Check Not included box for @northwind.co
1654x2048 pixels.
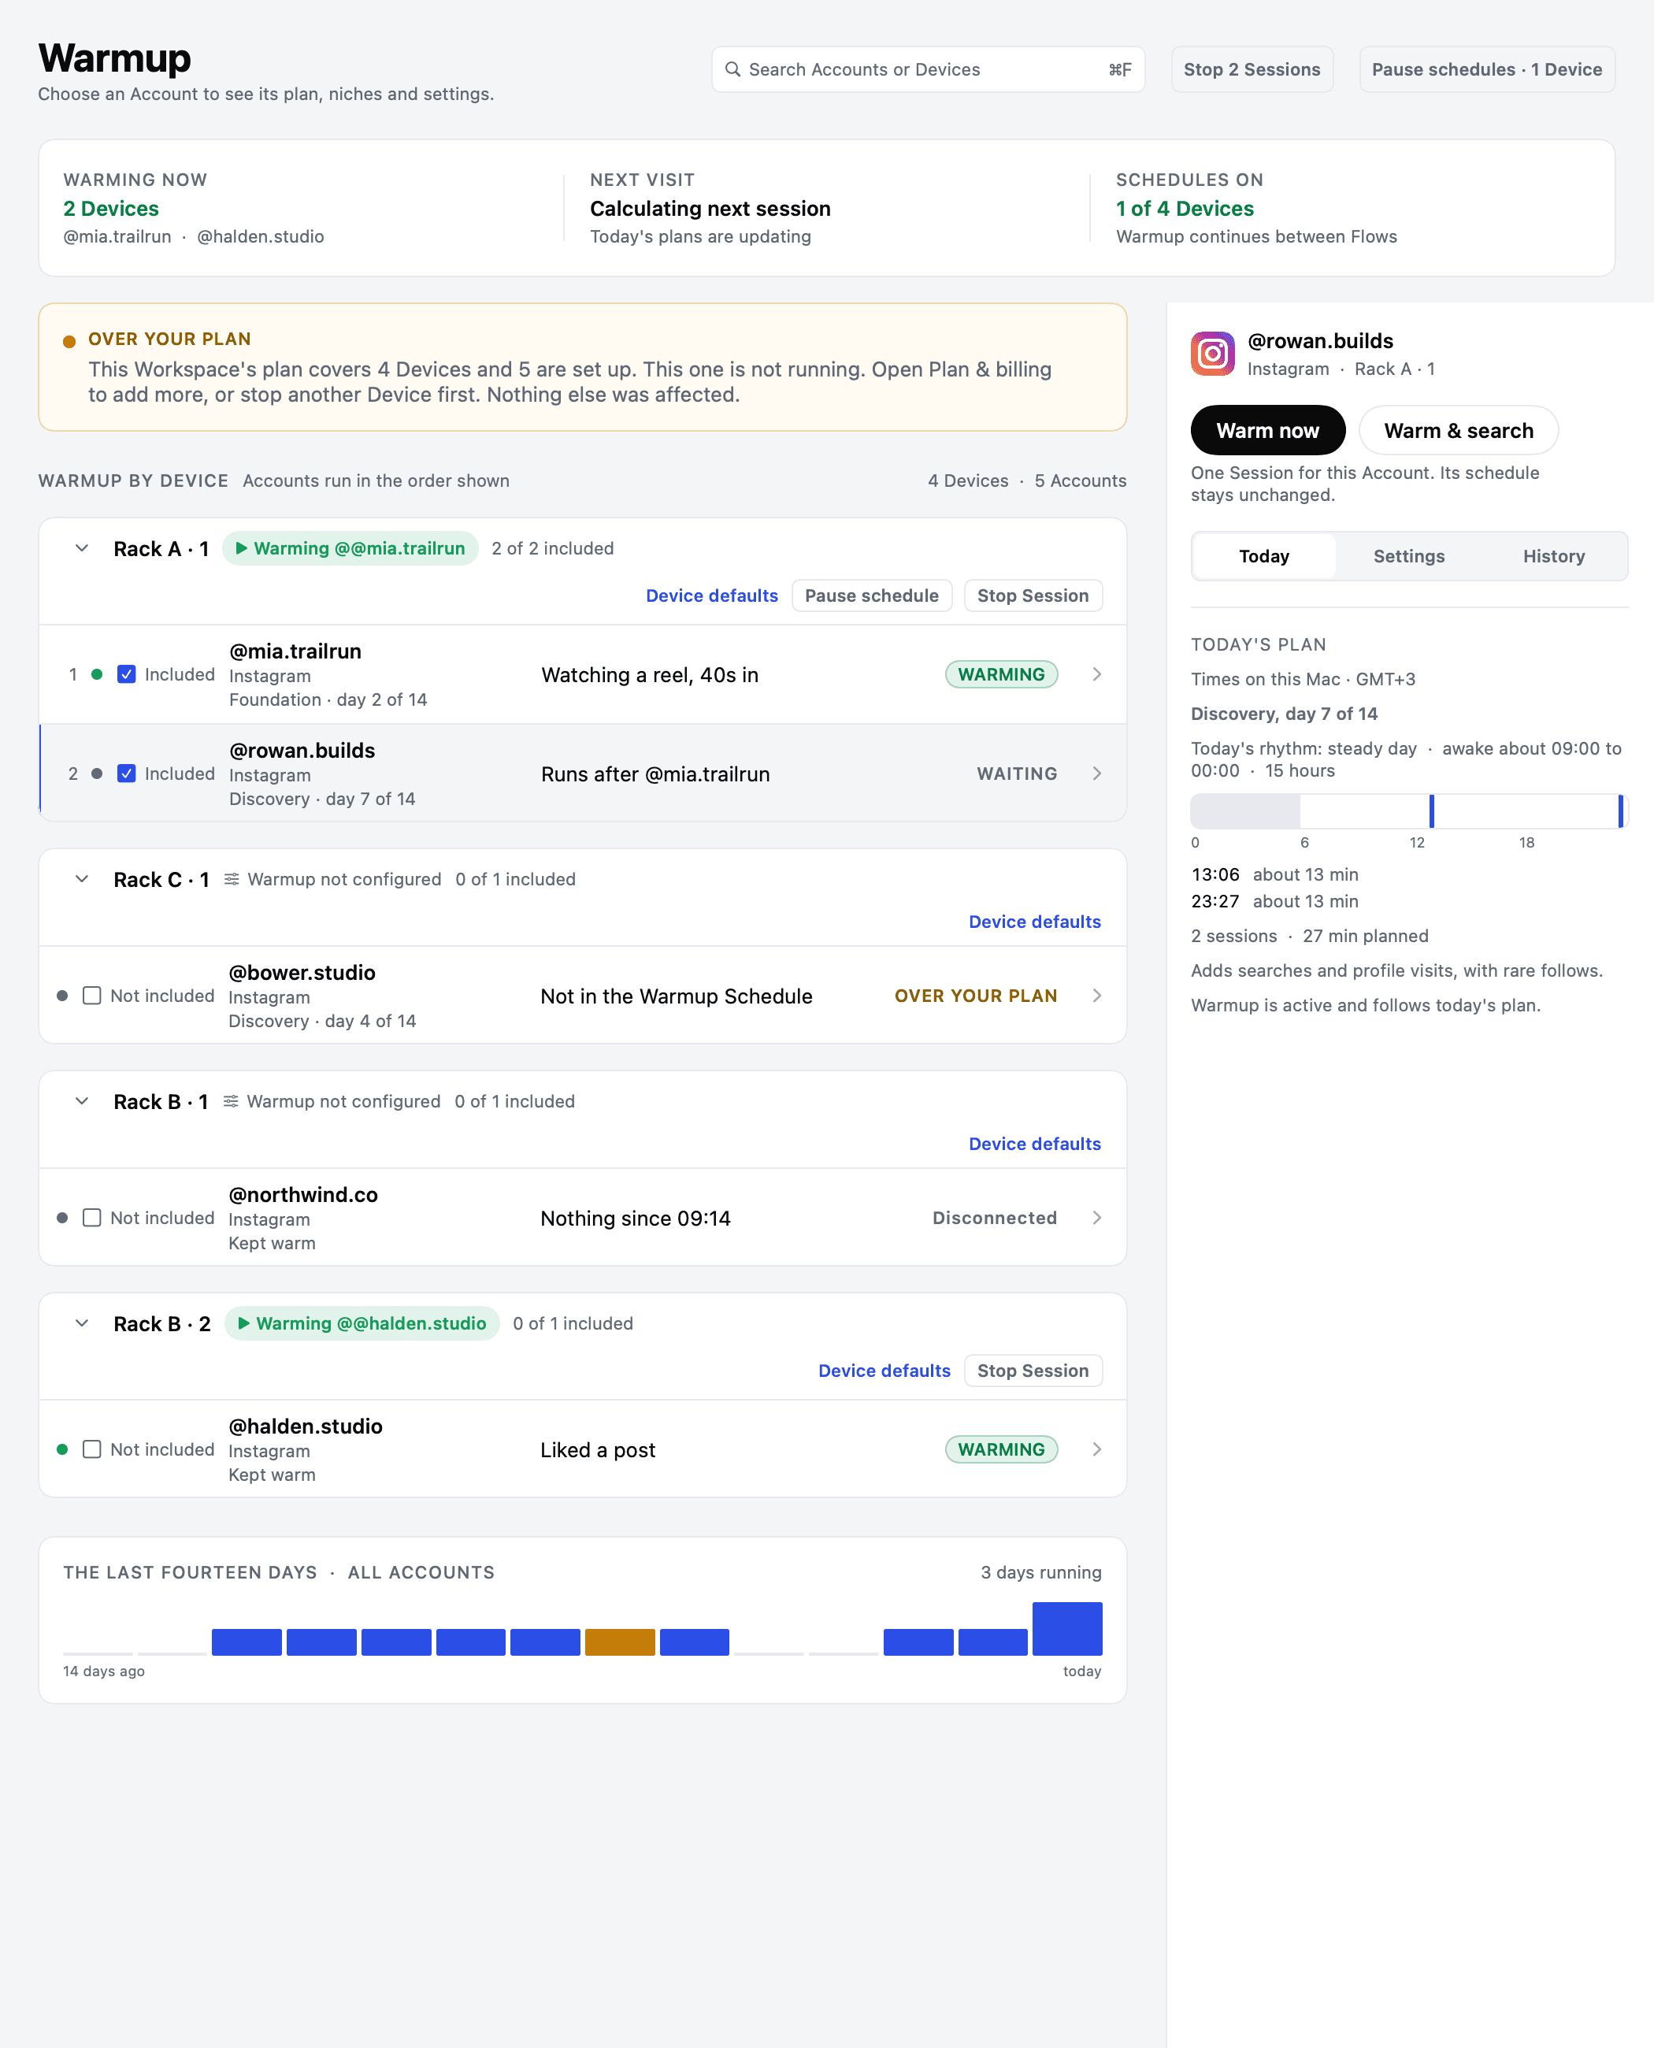click(x=91, y=1217)
